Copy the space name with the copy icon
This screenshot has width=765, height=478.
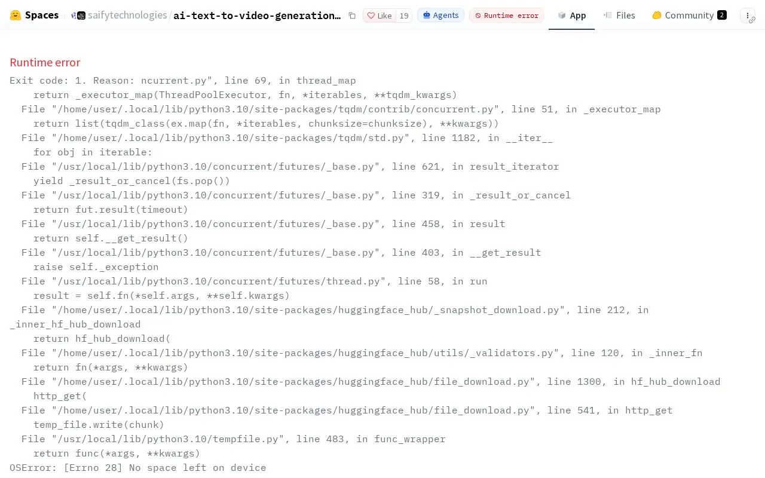(x=352, y=16)
